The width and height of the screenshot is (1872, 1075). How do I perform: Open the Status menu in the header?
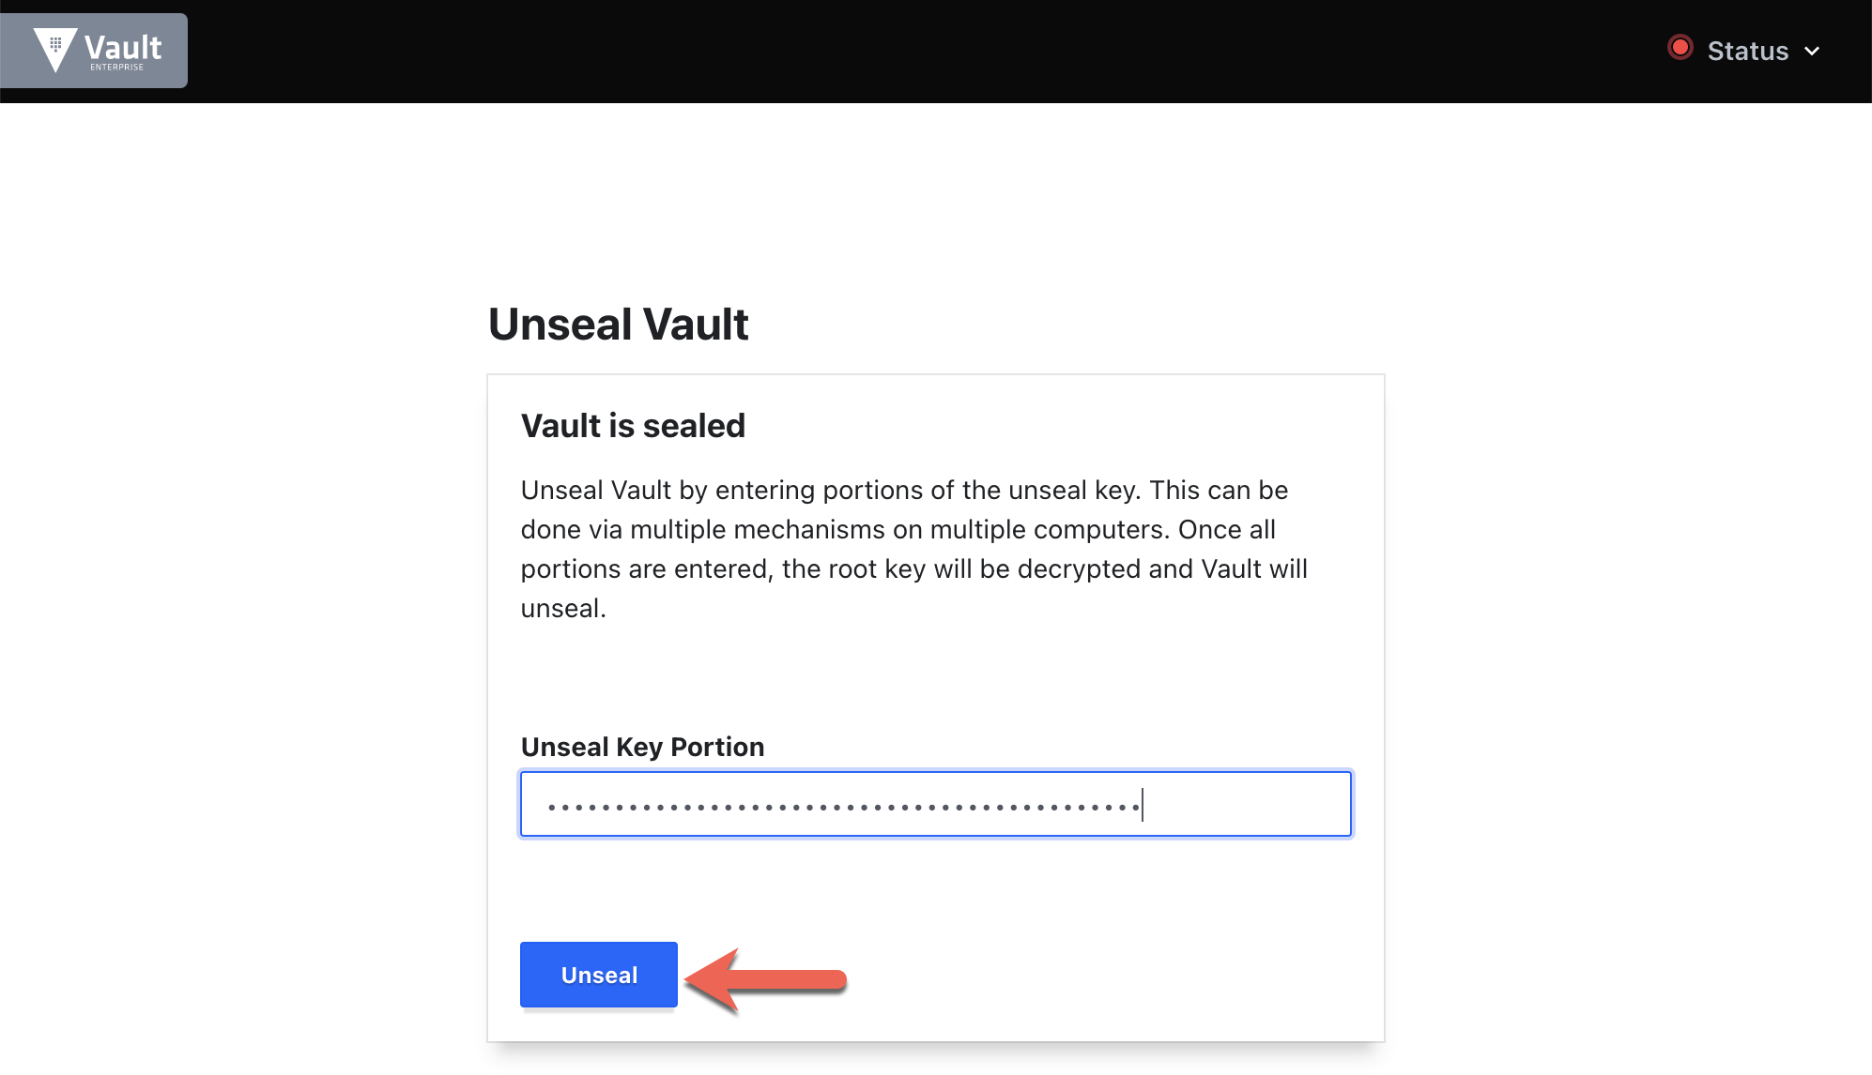click(1744, 50)
